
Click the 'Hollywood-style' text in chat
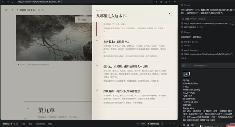point(190,102)
